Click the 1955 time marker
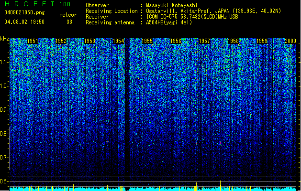The width and height of the screenshot is (301, 191). click(x=147, y=41)
